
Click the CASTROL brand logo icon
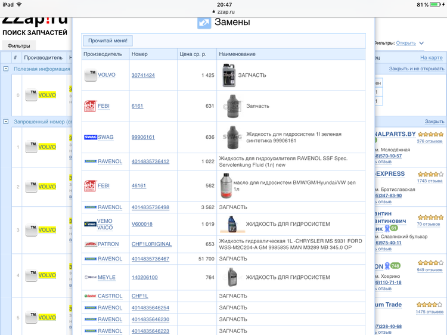pos(90,296)
